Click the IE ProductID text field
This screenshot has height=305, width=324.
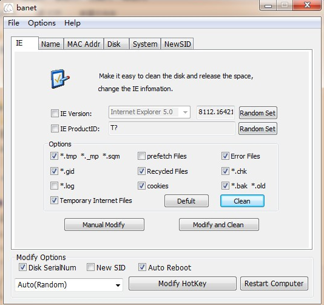click(x=172, y=128)
